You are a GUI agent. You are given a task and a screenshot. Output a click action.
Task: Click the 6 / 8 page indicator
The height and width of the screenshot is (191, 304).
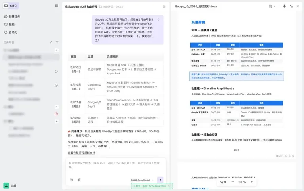point(223,182)
